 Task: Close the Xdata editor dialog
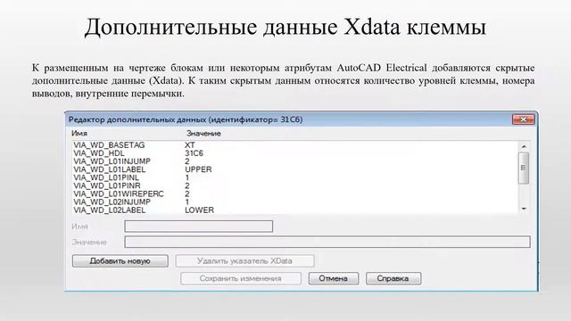tap(524, 119)
